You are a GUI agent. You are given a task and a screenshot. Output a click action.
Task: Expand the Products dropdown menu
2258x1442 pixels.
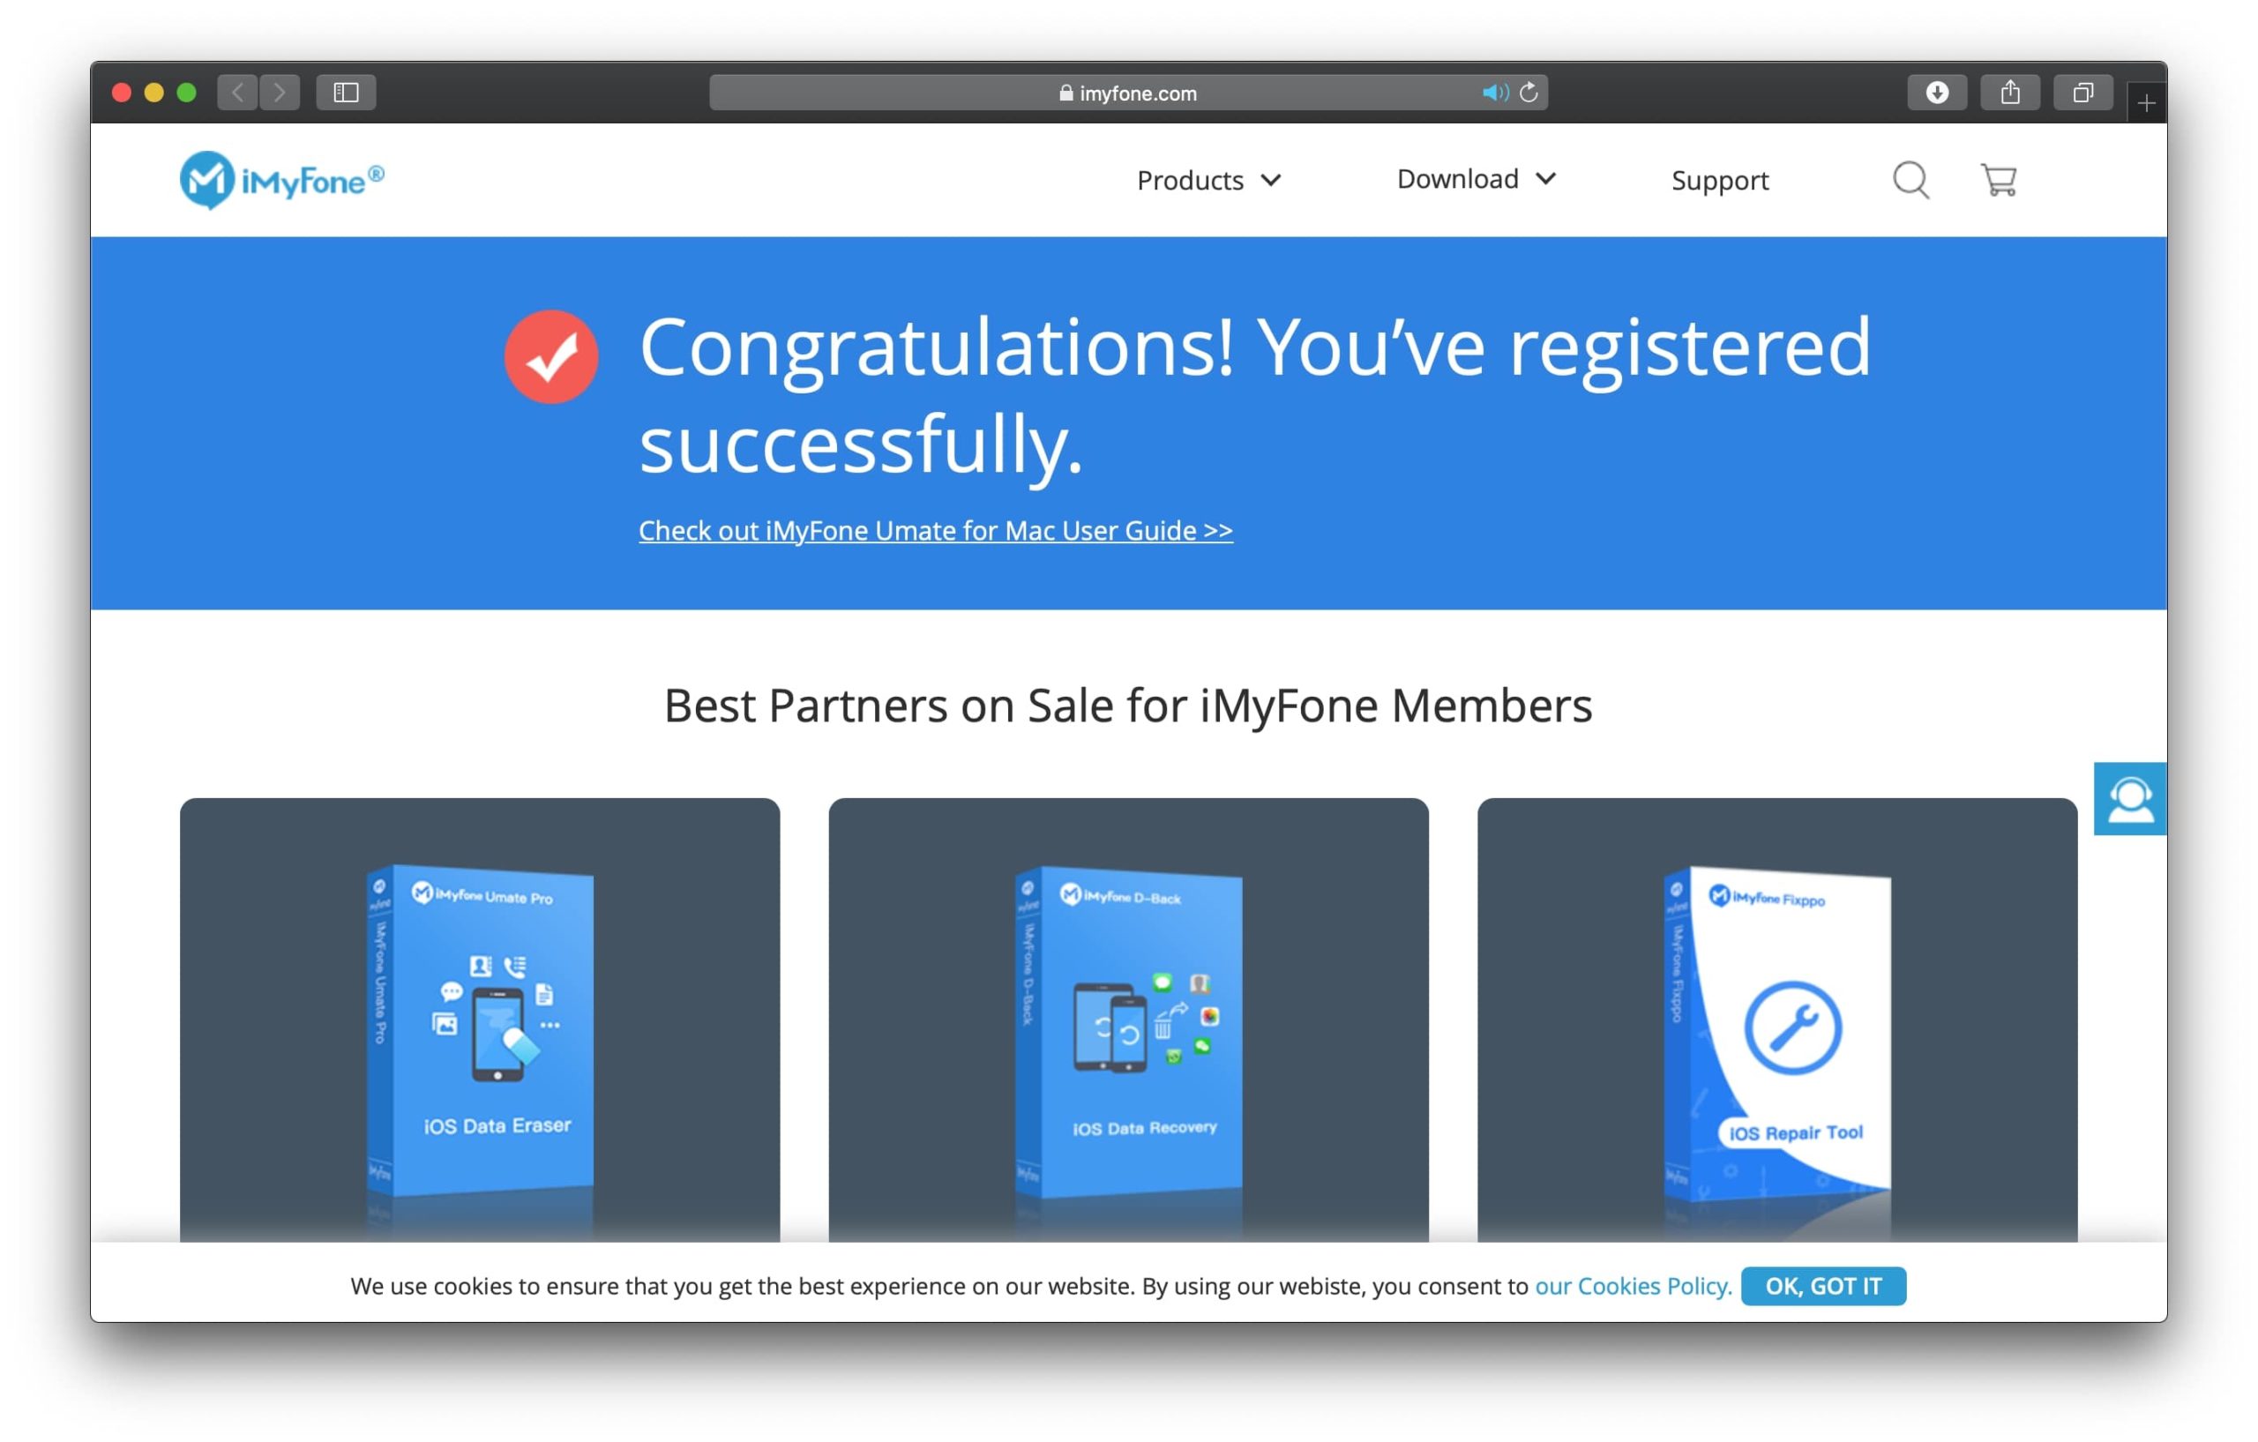1208,180
